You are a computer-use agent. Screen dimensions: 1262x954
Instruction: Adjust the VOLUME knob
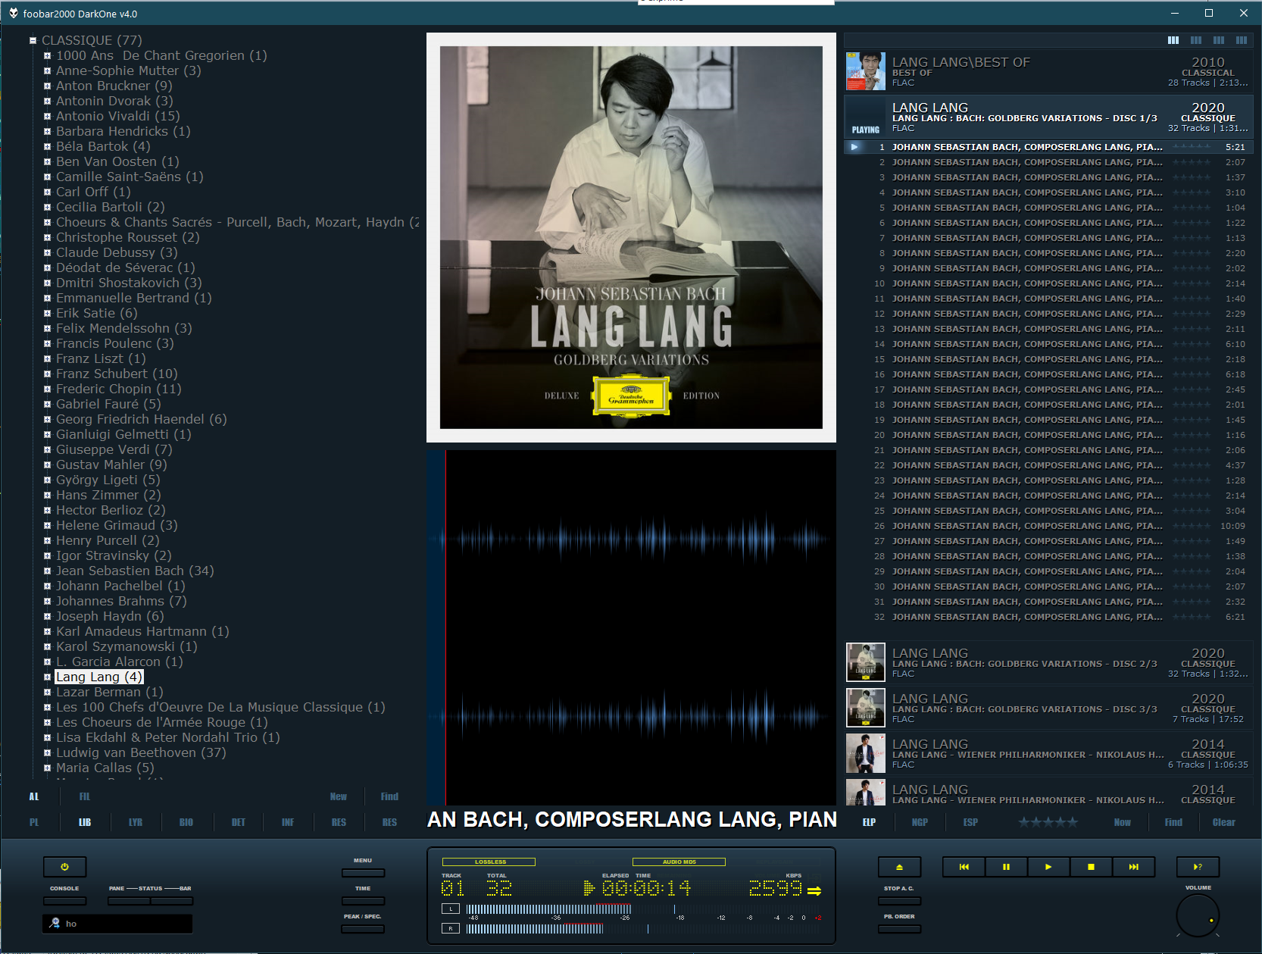pyautogui.click(x=1198, y=915)
